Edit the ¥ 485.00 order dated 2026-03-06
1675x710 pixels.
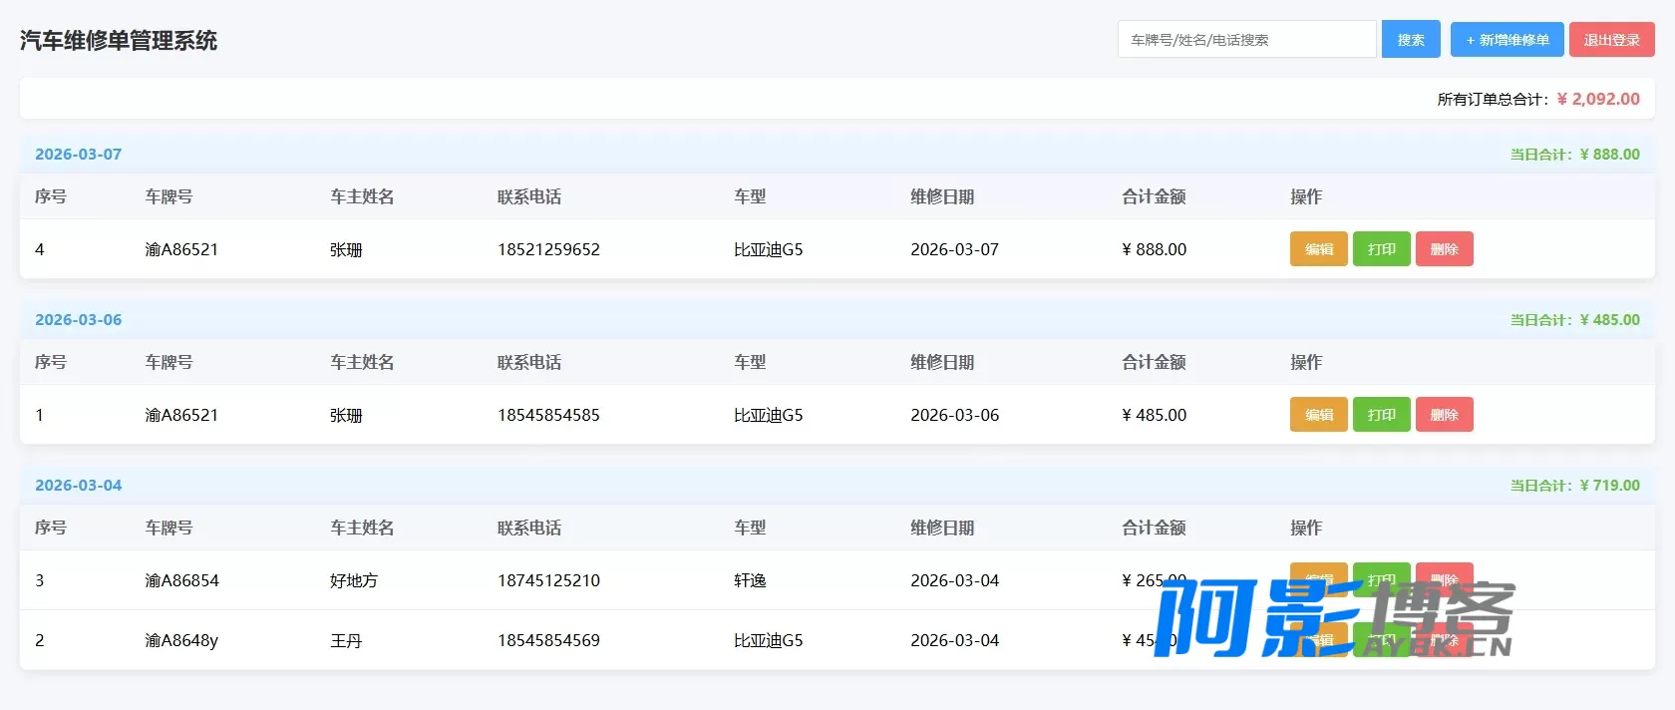pos(1318,415)
